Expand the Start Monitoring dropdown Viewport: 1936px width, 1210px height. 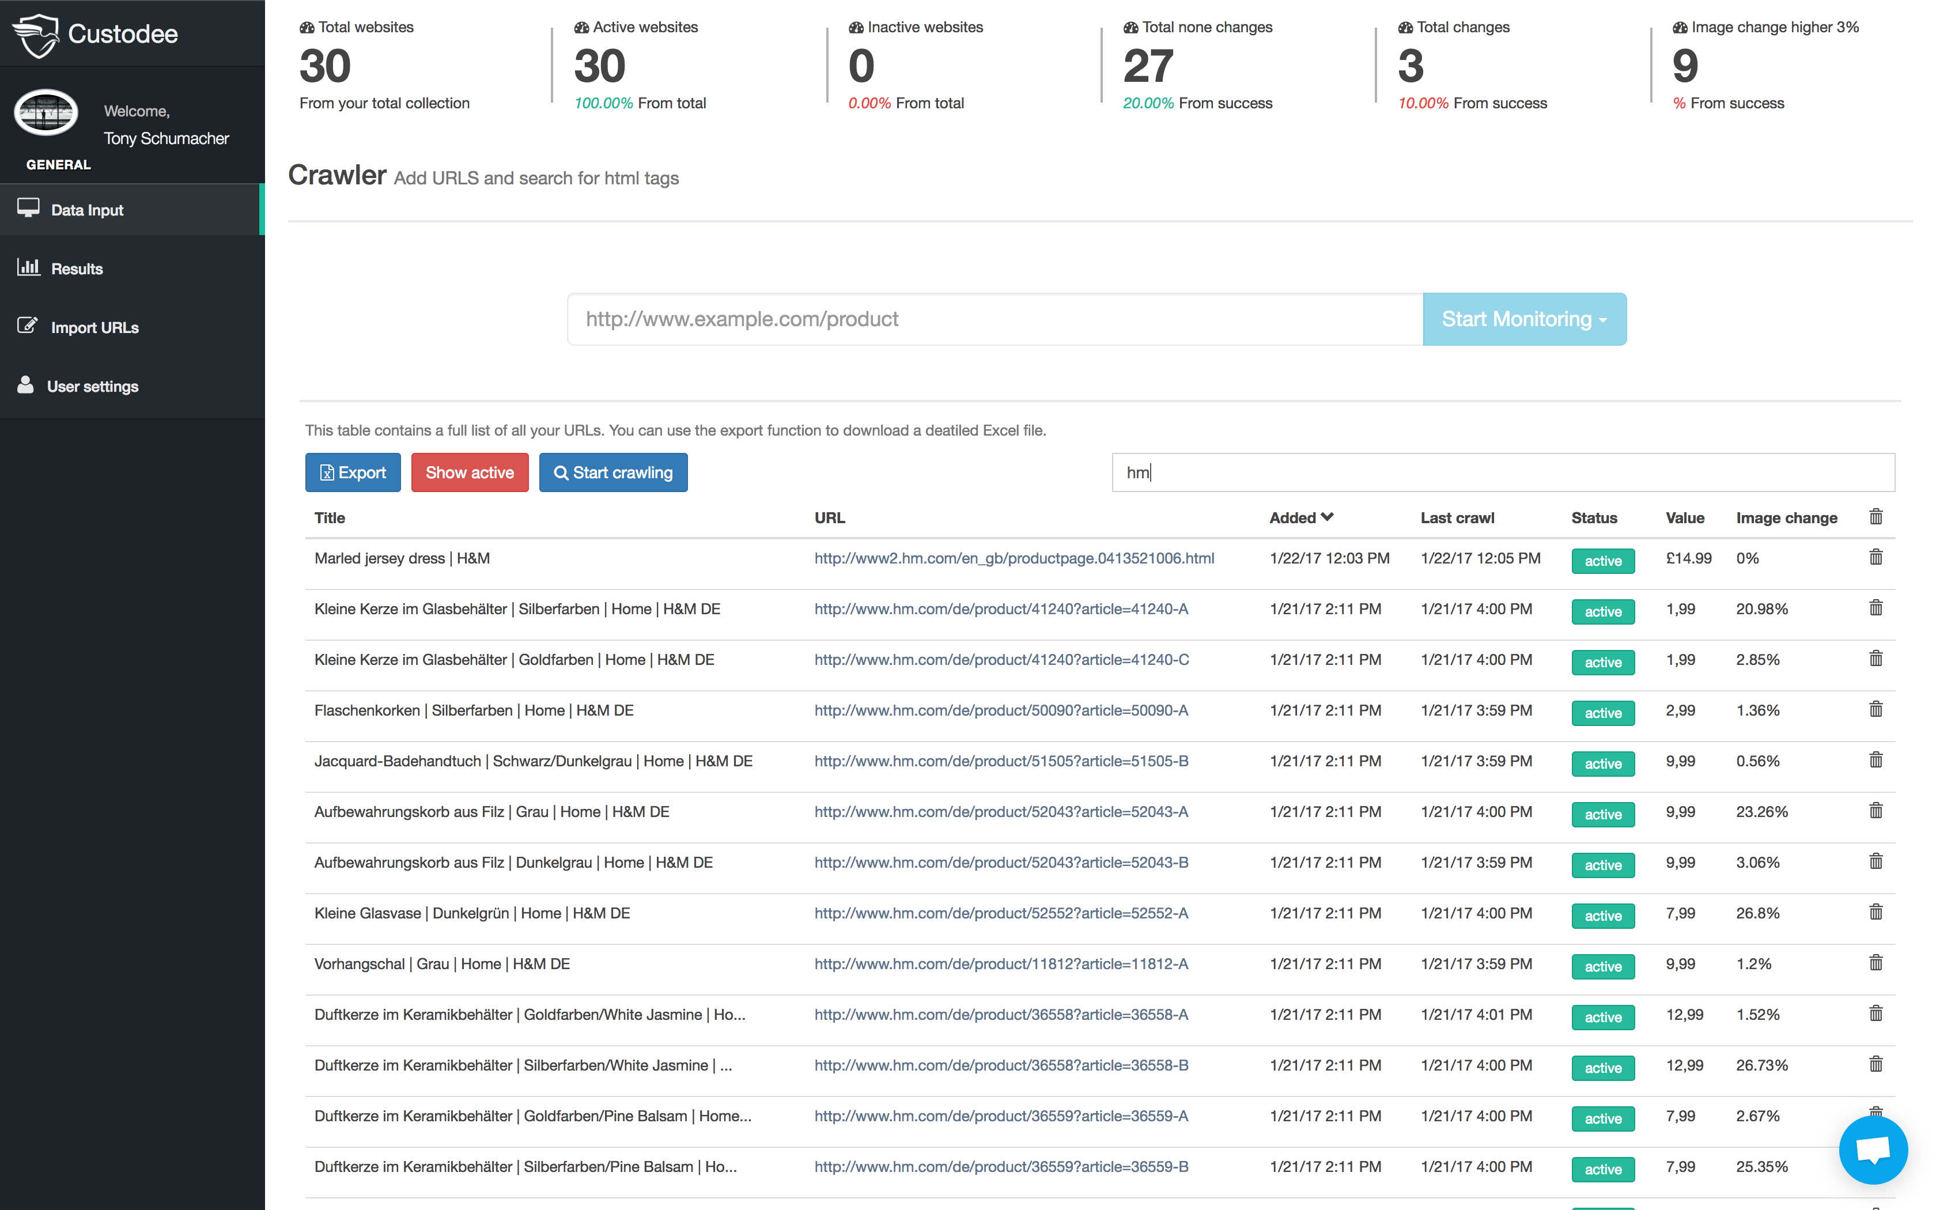click(1523, 319)
